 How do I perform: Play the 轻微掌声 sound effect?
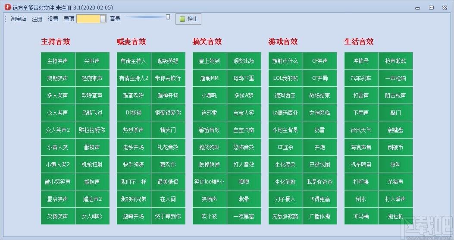click(92, 78)
